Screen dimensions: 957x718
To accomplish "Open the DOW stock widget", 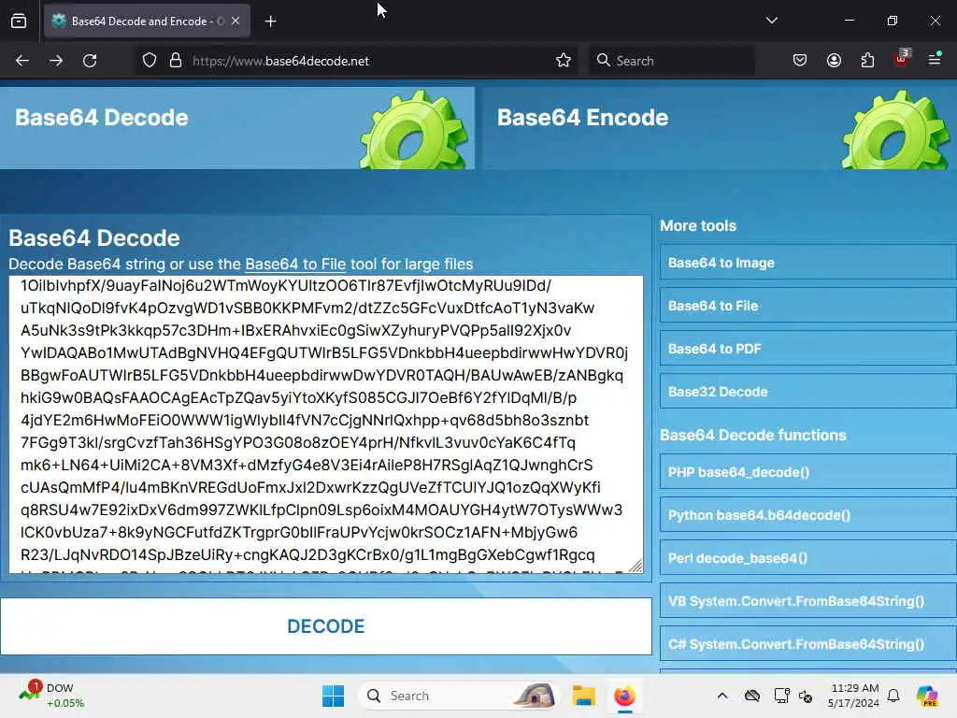I will (51, 696).
